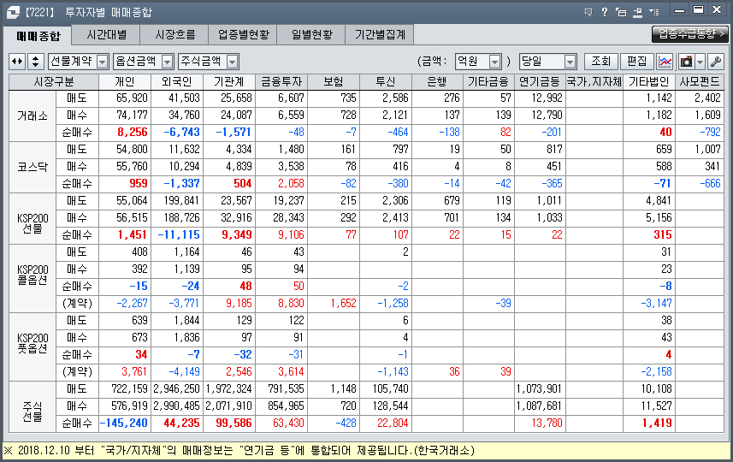Select the KSP200 콜옵션 row label
The height and width of the screenshot is (462, 733).
(x=33, y=278)
